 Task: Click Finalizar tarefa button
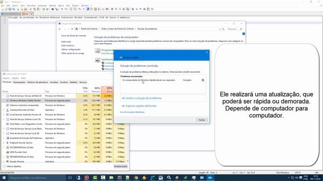tap(121, 166)
